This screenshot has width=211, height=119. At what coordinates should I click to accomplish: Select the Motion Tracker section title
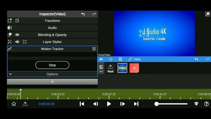(52, 49)
